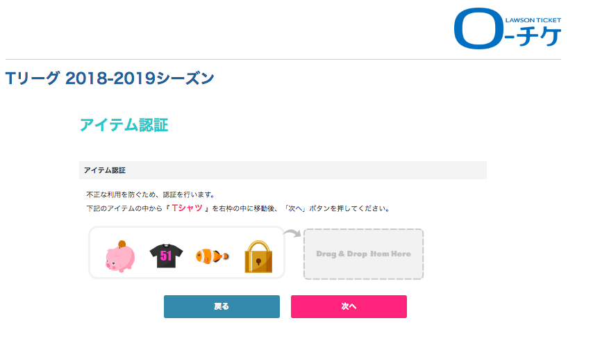The width and height of the screenshot is (600, 348).
Task: Click the Drag & Drop Item Here box
Action: click(x=363, y=254)
